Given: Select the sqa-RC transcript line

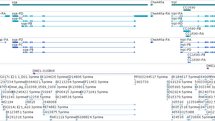Looking at the screenshot, I should pyautogui.click(x=74, y=21).
